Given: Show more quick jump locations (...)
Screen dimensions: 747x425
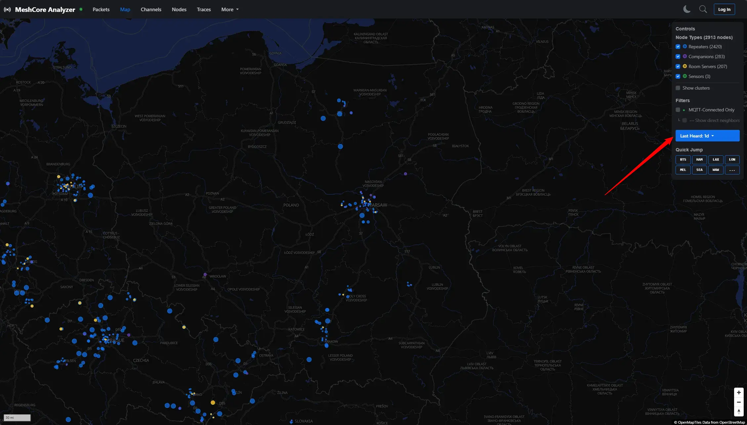Looking at the screenshot, I should click(732, 170).
